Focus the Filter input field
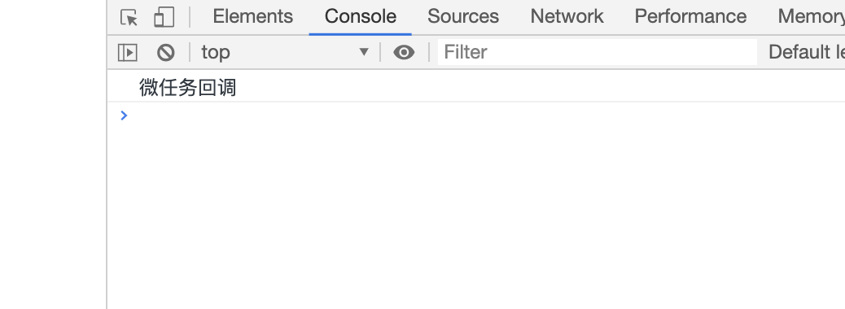 597,52
